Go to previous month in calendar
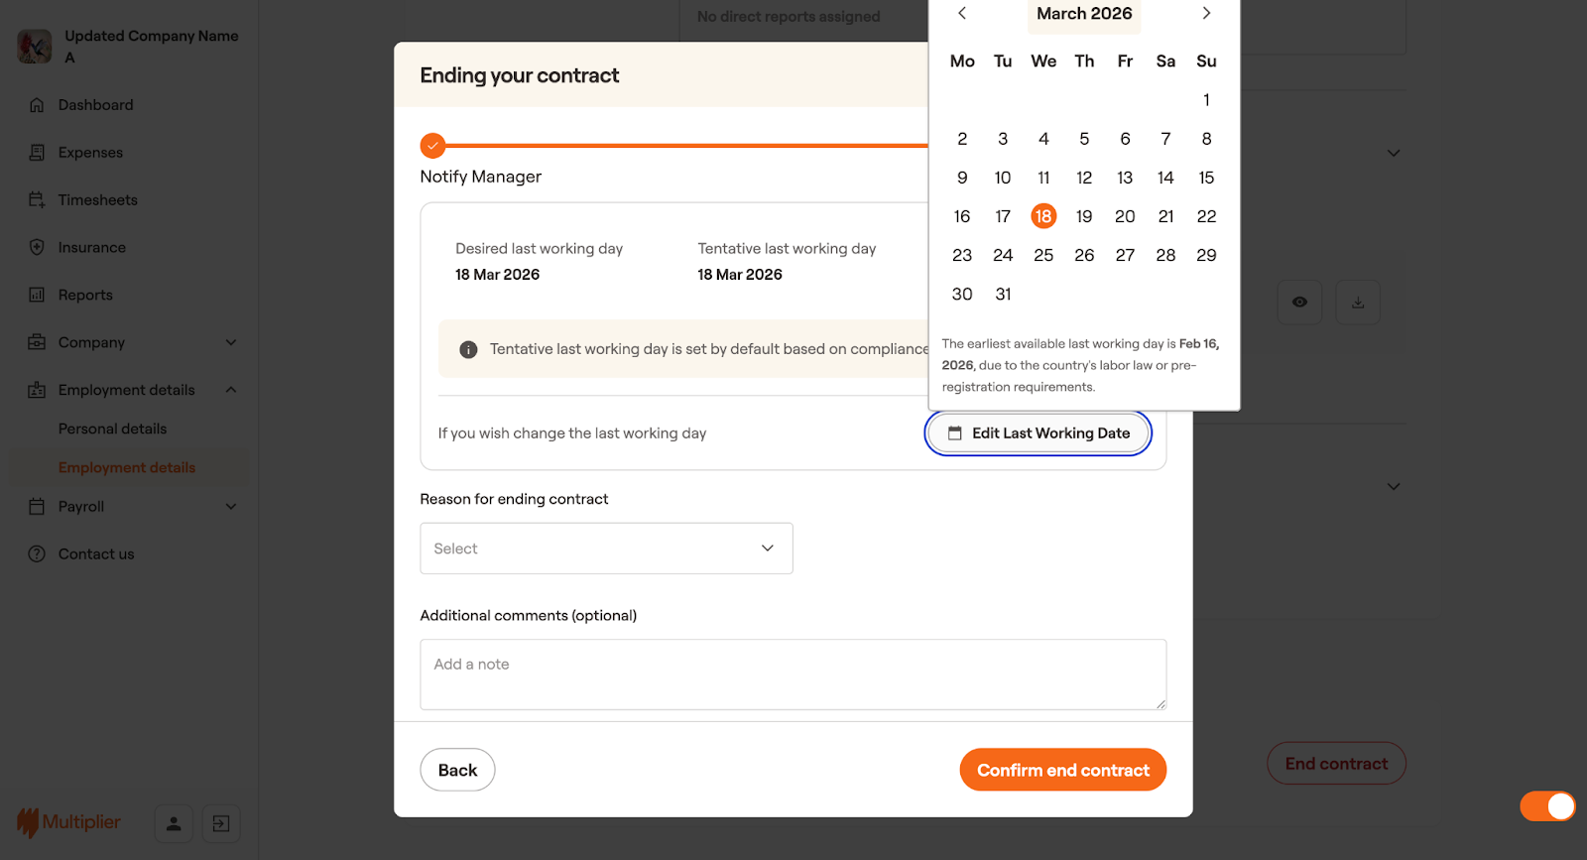 (x=961, y=13)
